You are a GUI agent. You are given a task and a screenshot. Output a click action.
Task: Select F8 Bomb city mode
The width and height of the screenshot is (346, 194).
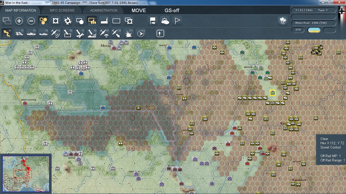coord(92,33)
